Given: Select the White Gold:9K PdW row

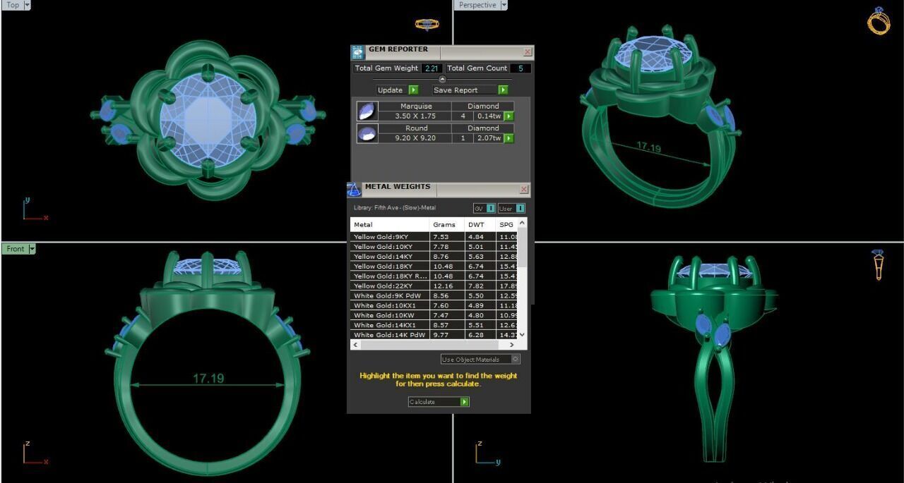Looking at the screenshot, I should 434,296.
